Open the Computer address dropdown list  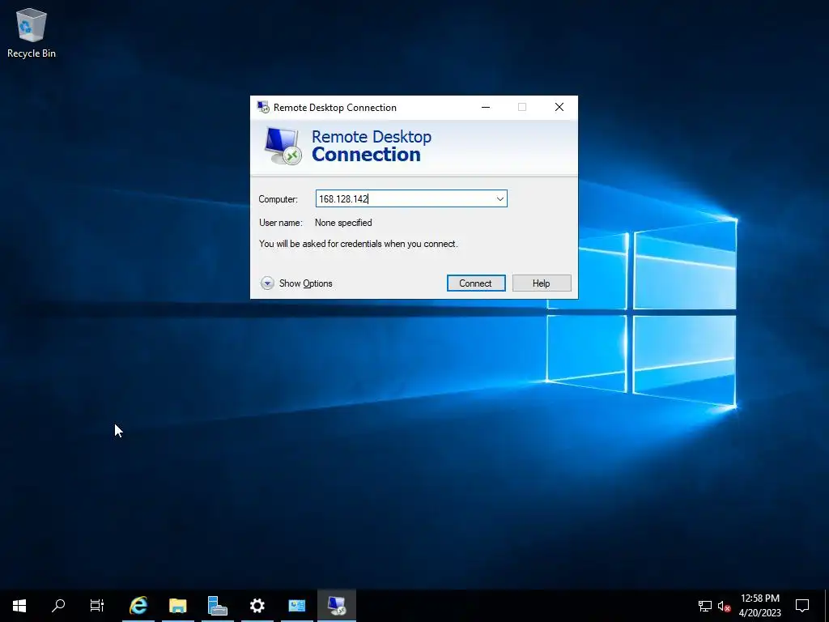[x=500, y=199]
